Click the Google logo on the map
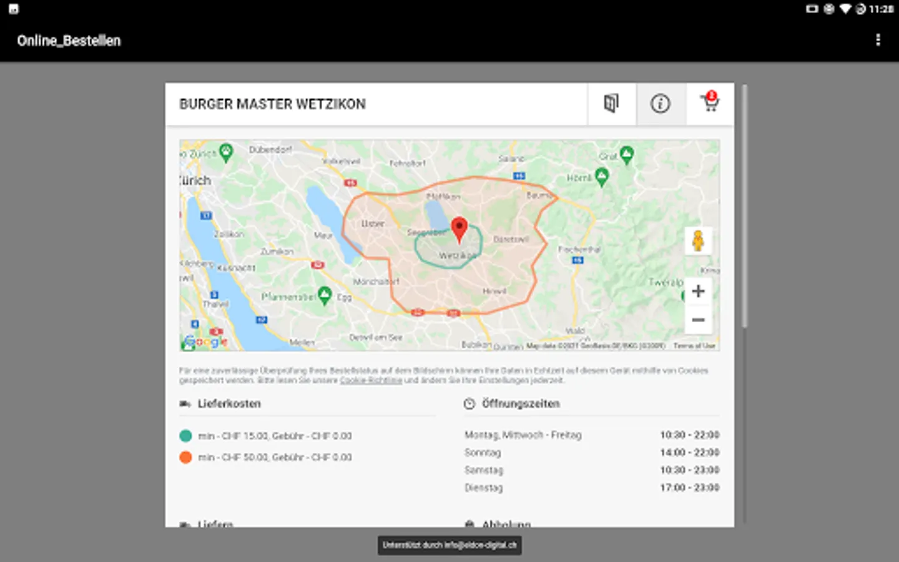899x562 pixels. click(x=205, y=342)
